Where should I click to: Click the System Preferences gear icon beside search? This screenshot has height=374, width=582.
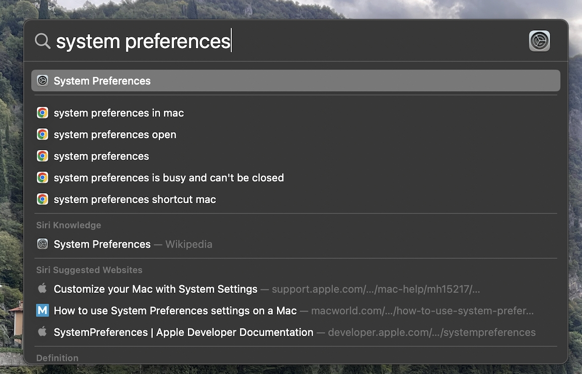539,41
